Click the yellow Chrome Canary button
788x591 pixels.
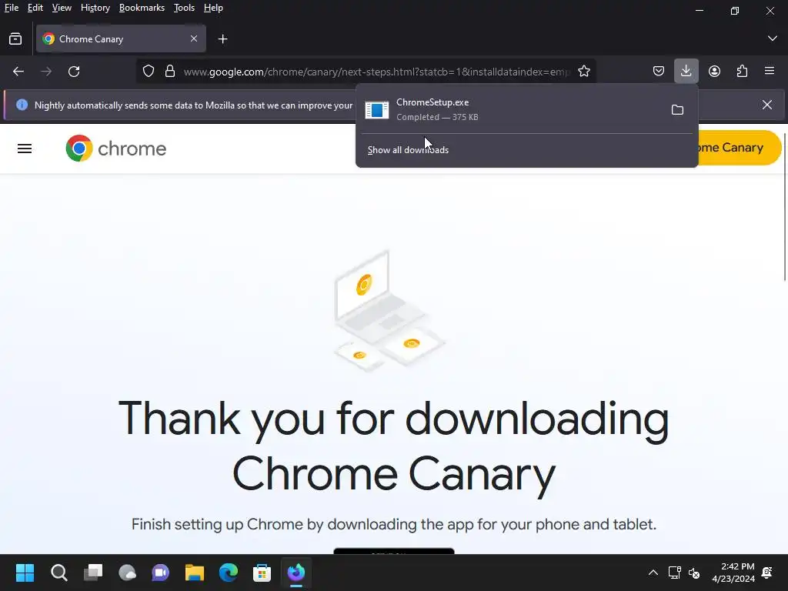point(738,148)
